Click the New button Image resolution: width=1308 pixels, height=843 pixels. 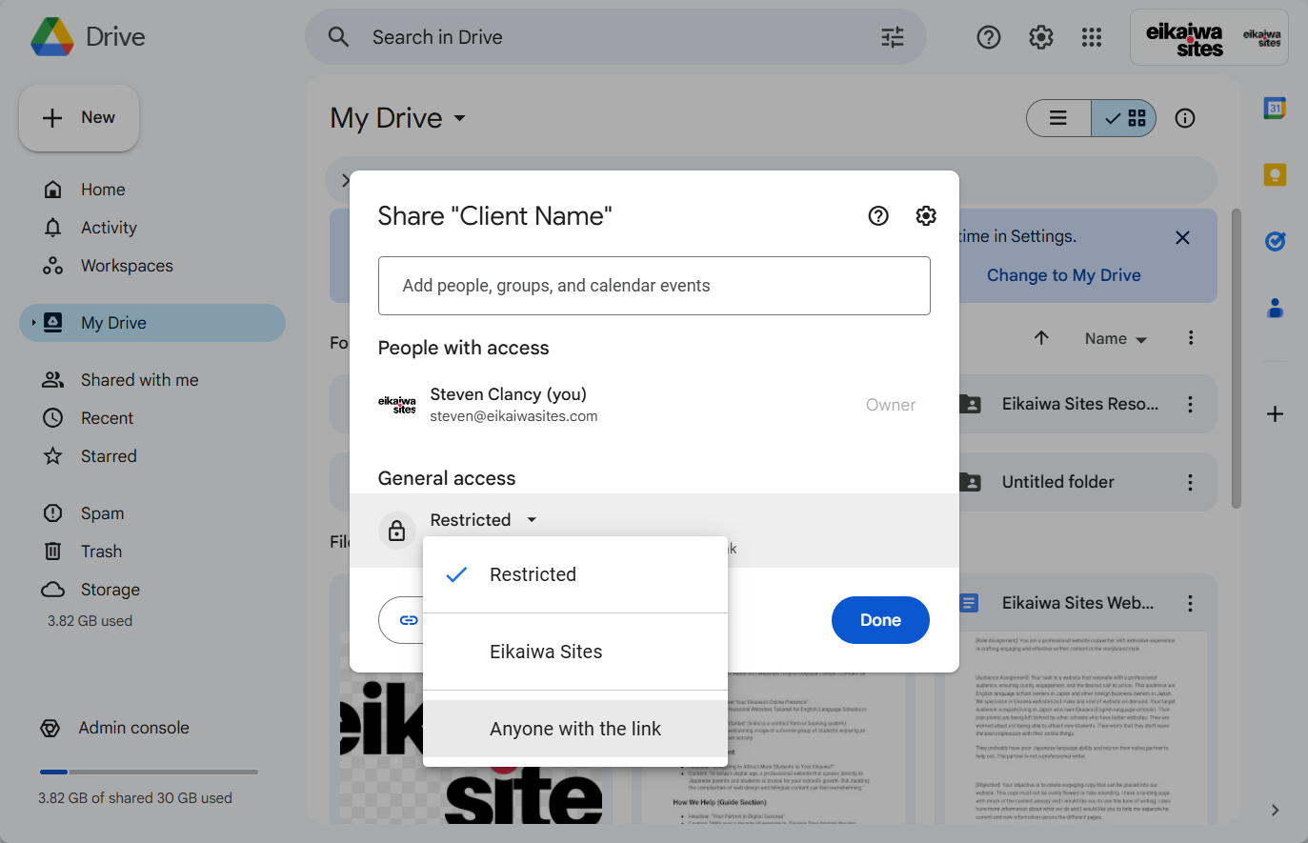click(79, 117)
